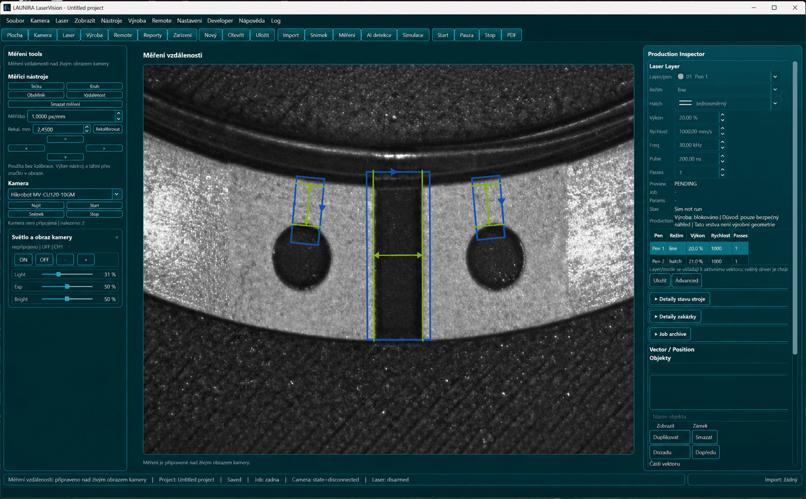Screen dimensions: 806x499
Task: Click the toolbar Uložit button
Action: [x=262, y=35]
